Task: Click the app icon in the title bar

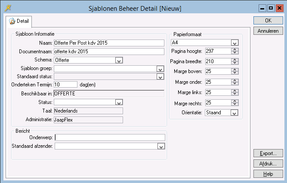Action: (7, 8)
